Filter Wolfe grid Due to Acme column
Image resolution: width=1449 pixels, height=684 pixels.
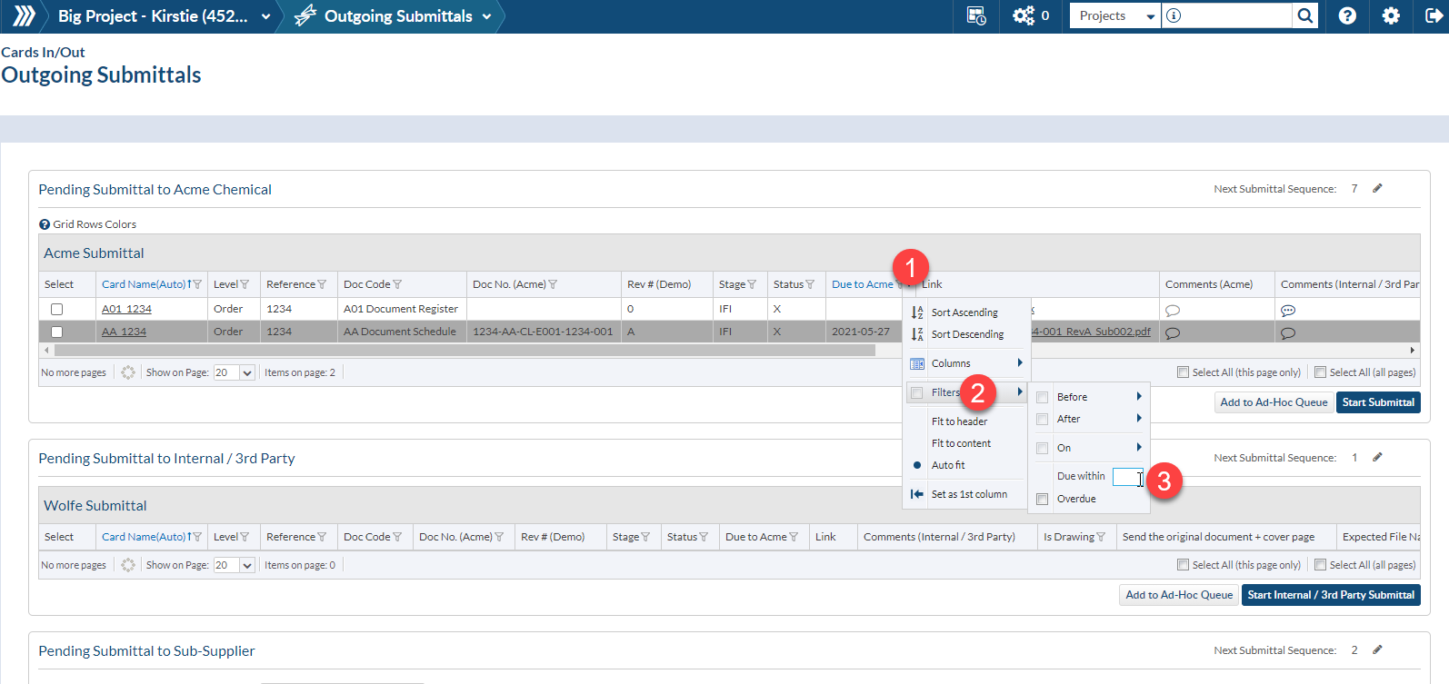pyautogui.click(x=794, y=537)
